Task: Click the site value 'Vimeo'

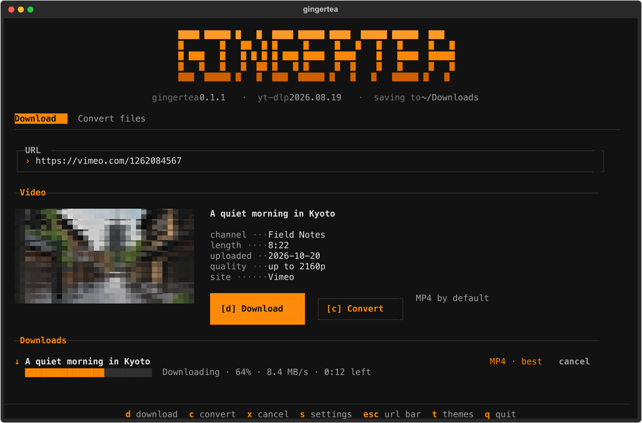Action: point(281,277)
